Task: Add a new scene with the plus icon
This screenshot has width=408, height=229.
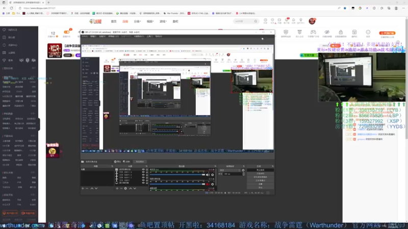Action: 83,188
